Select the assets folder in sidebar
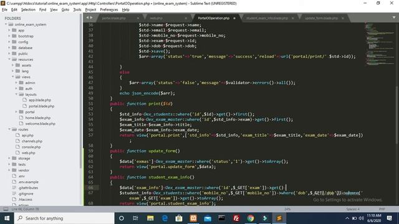399x224 pixels. (26, 65)
